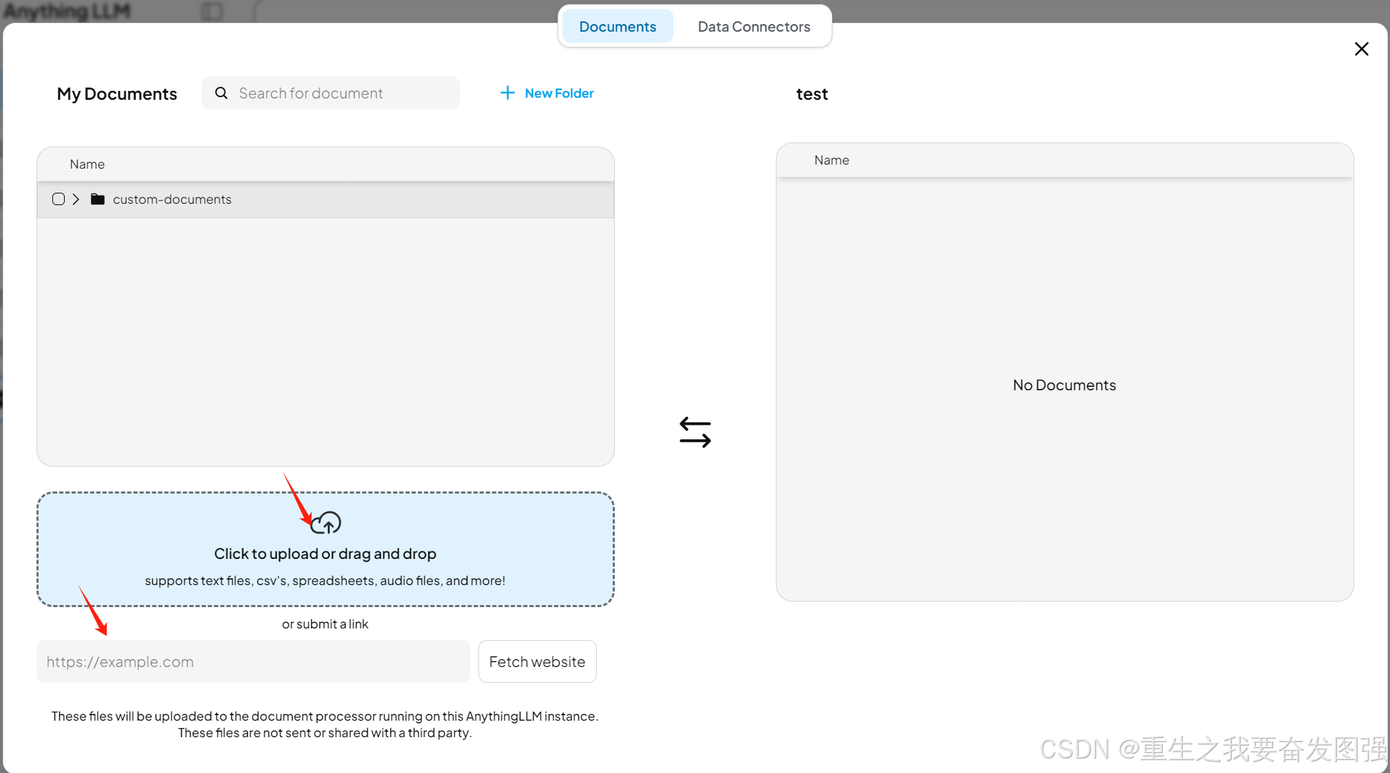The height and width of the screenshot is (773, 1390).
Task: Open the Data Connectors tab
Action: coord(754,26)
